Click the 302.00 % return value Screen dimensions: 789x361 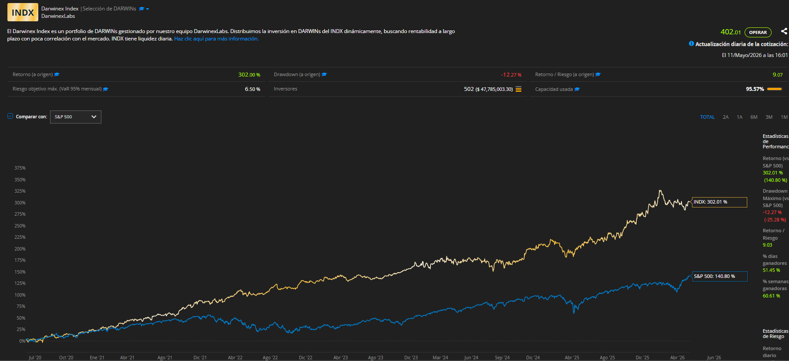pos(249,75)
